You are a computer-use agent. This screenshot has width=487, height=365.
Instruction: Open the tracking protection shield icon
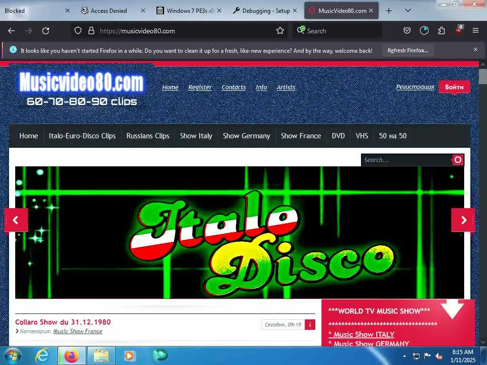78,31
